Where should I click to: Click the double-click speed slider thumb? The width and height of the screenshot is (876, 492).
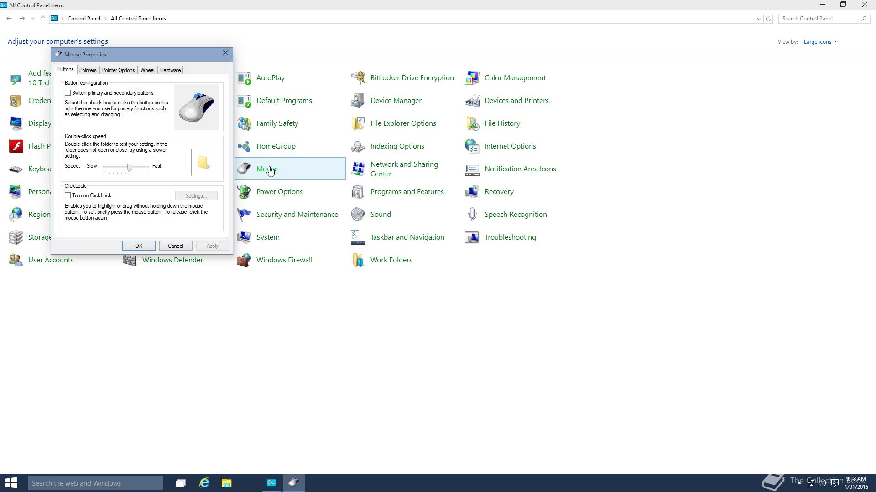click(130, 168)
